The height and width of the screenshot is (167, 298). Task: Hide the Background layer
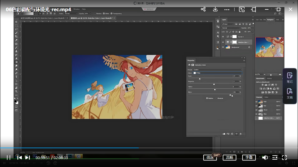point(223,47)
